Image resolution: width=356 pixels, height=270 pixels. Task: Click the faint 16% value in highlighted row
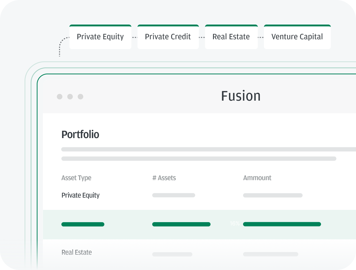pos(235,224)
